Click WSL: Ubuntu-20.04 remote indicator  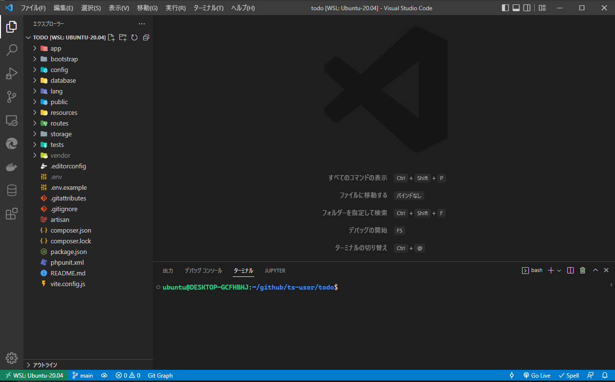[34, 375]
